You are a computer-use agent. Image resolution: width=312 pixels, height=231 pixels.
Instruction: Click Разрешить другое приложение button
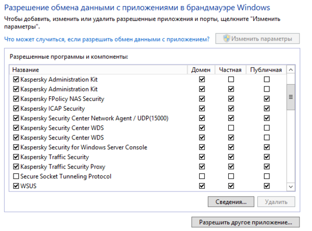245,222
